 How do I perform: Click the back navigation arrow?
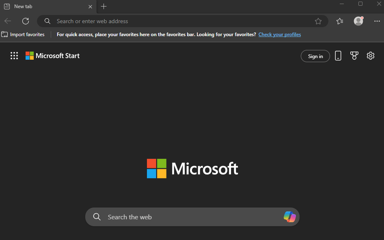coord(8,21)
